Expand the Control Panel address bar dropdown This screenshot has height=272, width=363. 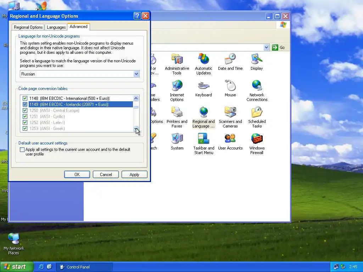pyautogui.click(x=266, y=47)
